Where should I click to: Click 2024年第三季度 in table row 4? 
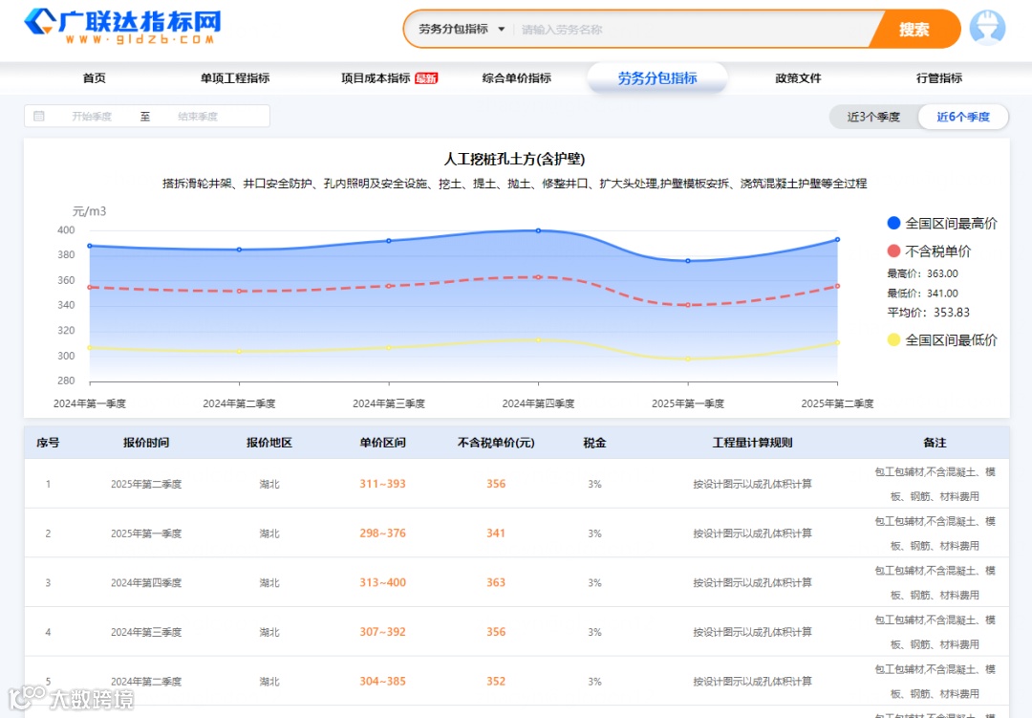(x=146, y=632)
